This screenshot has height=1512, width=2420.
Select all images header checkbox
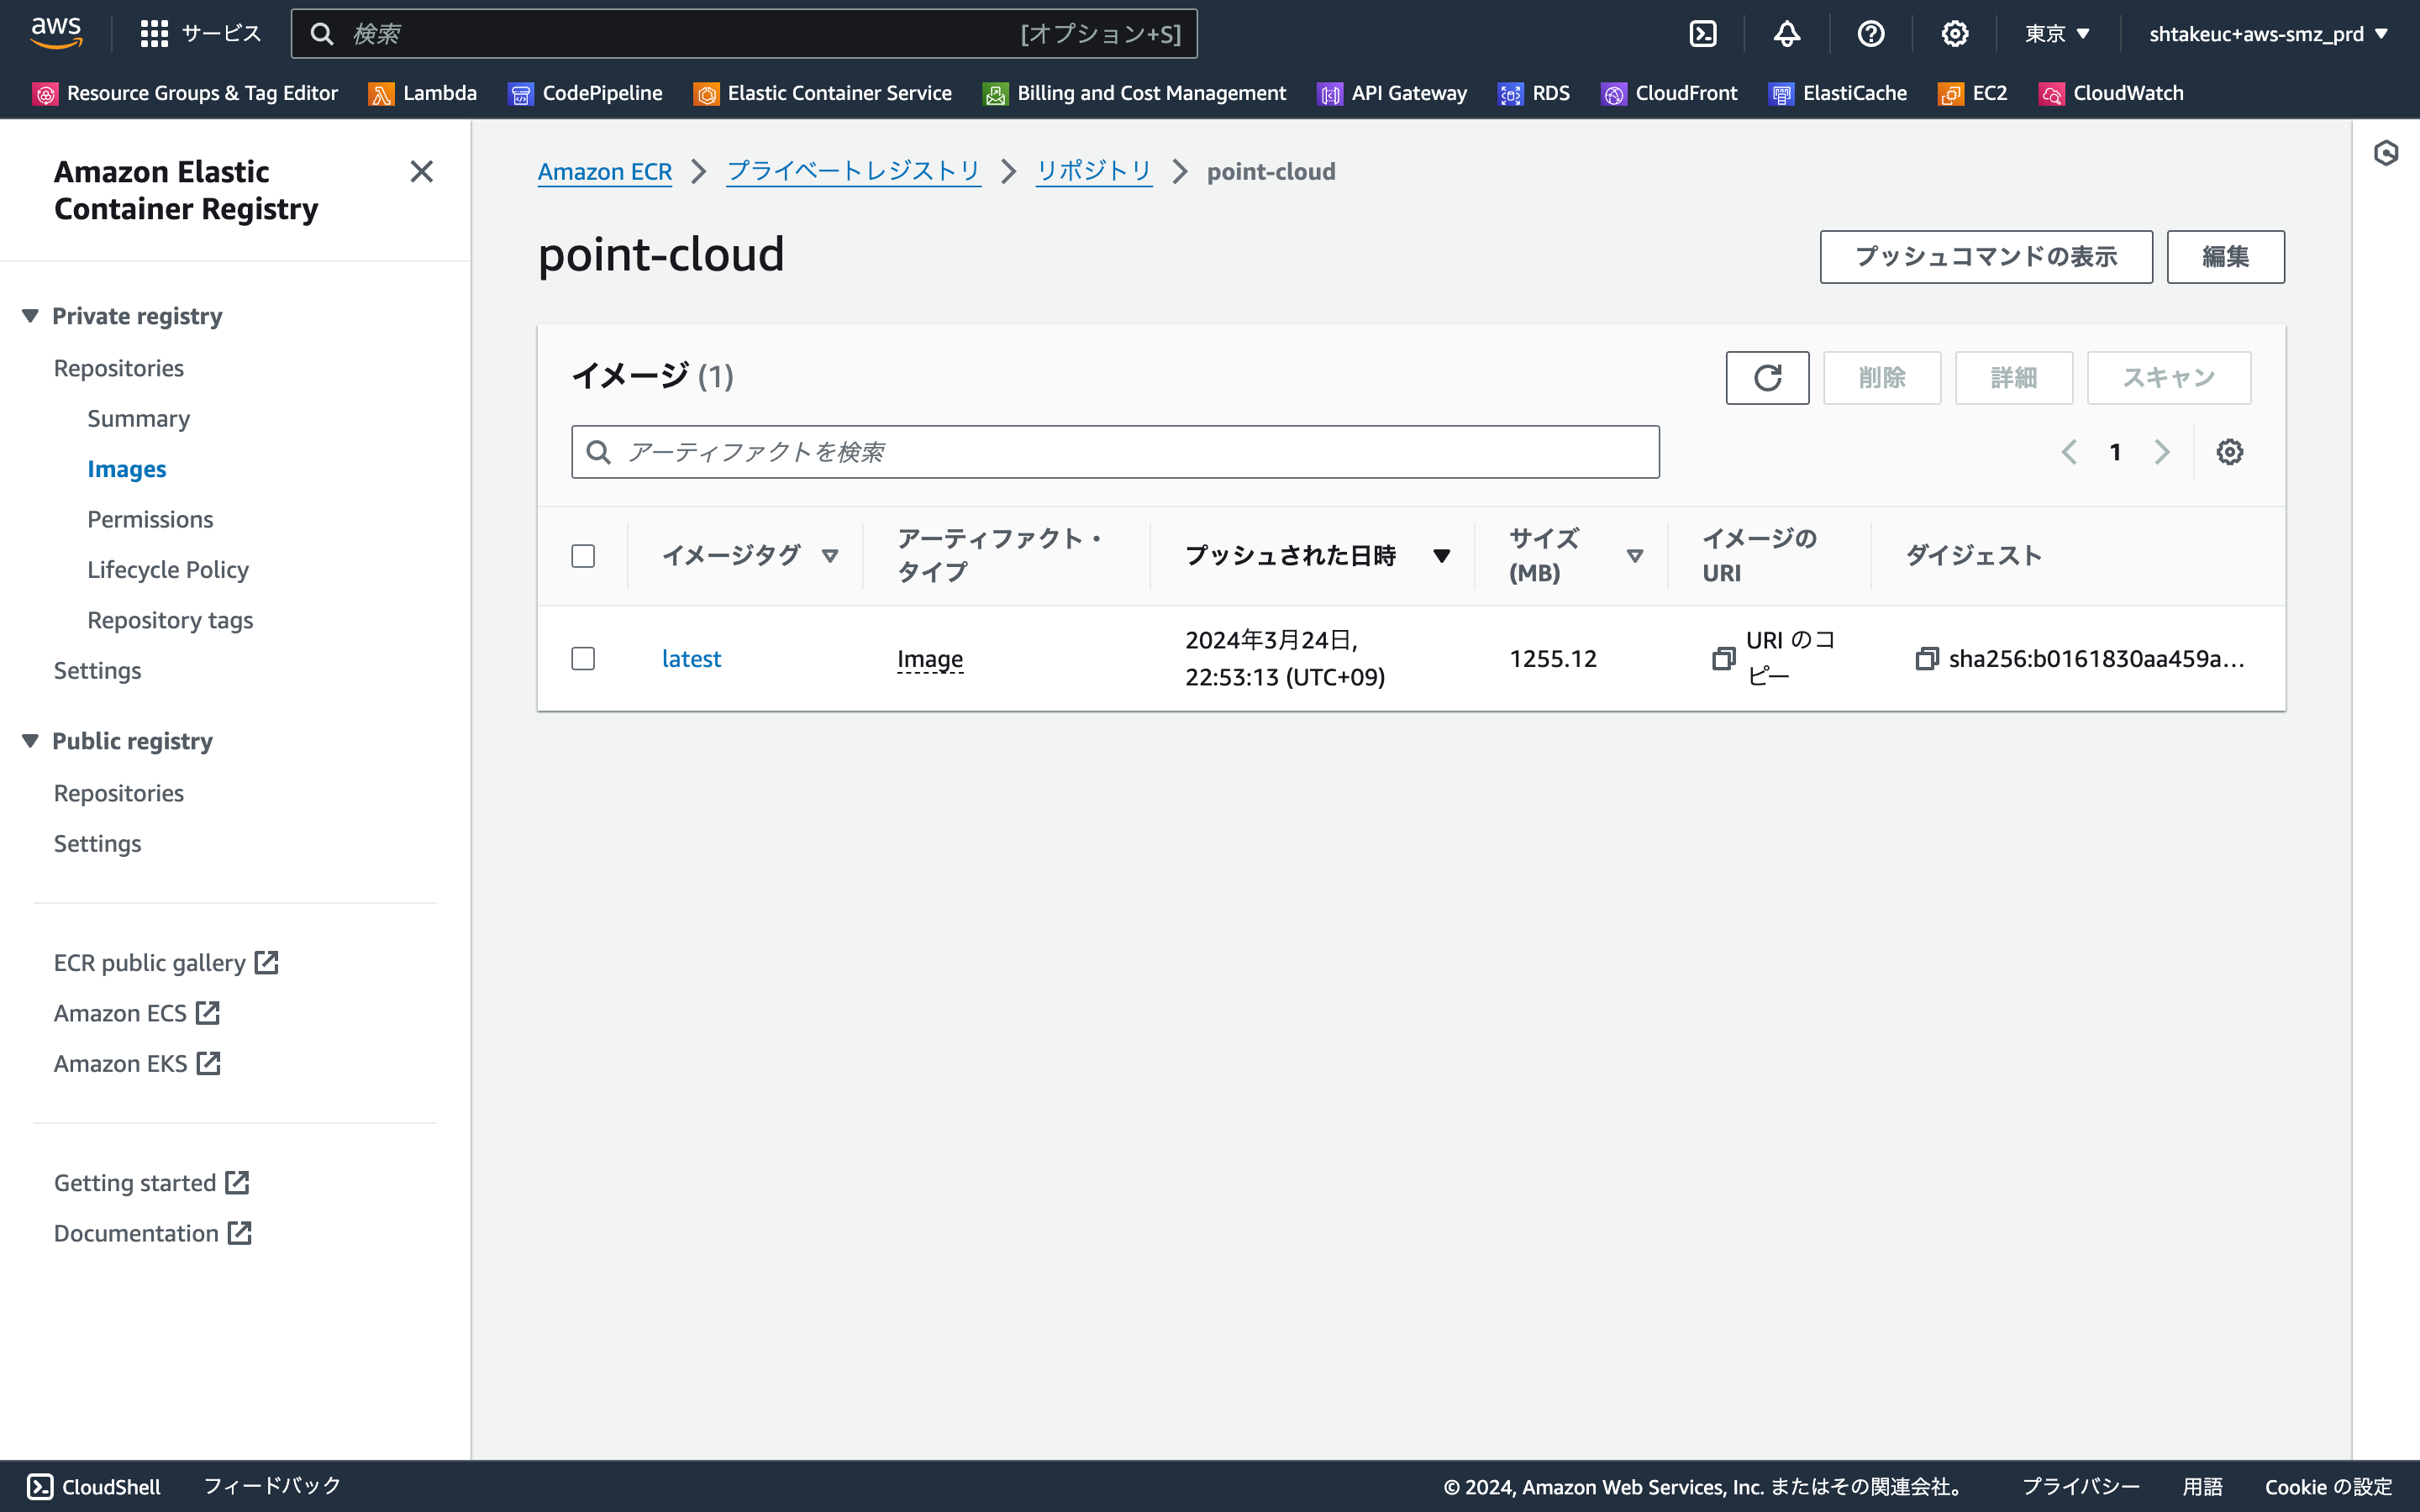point(583,556)
